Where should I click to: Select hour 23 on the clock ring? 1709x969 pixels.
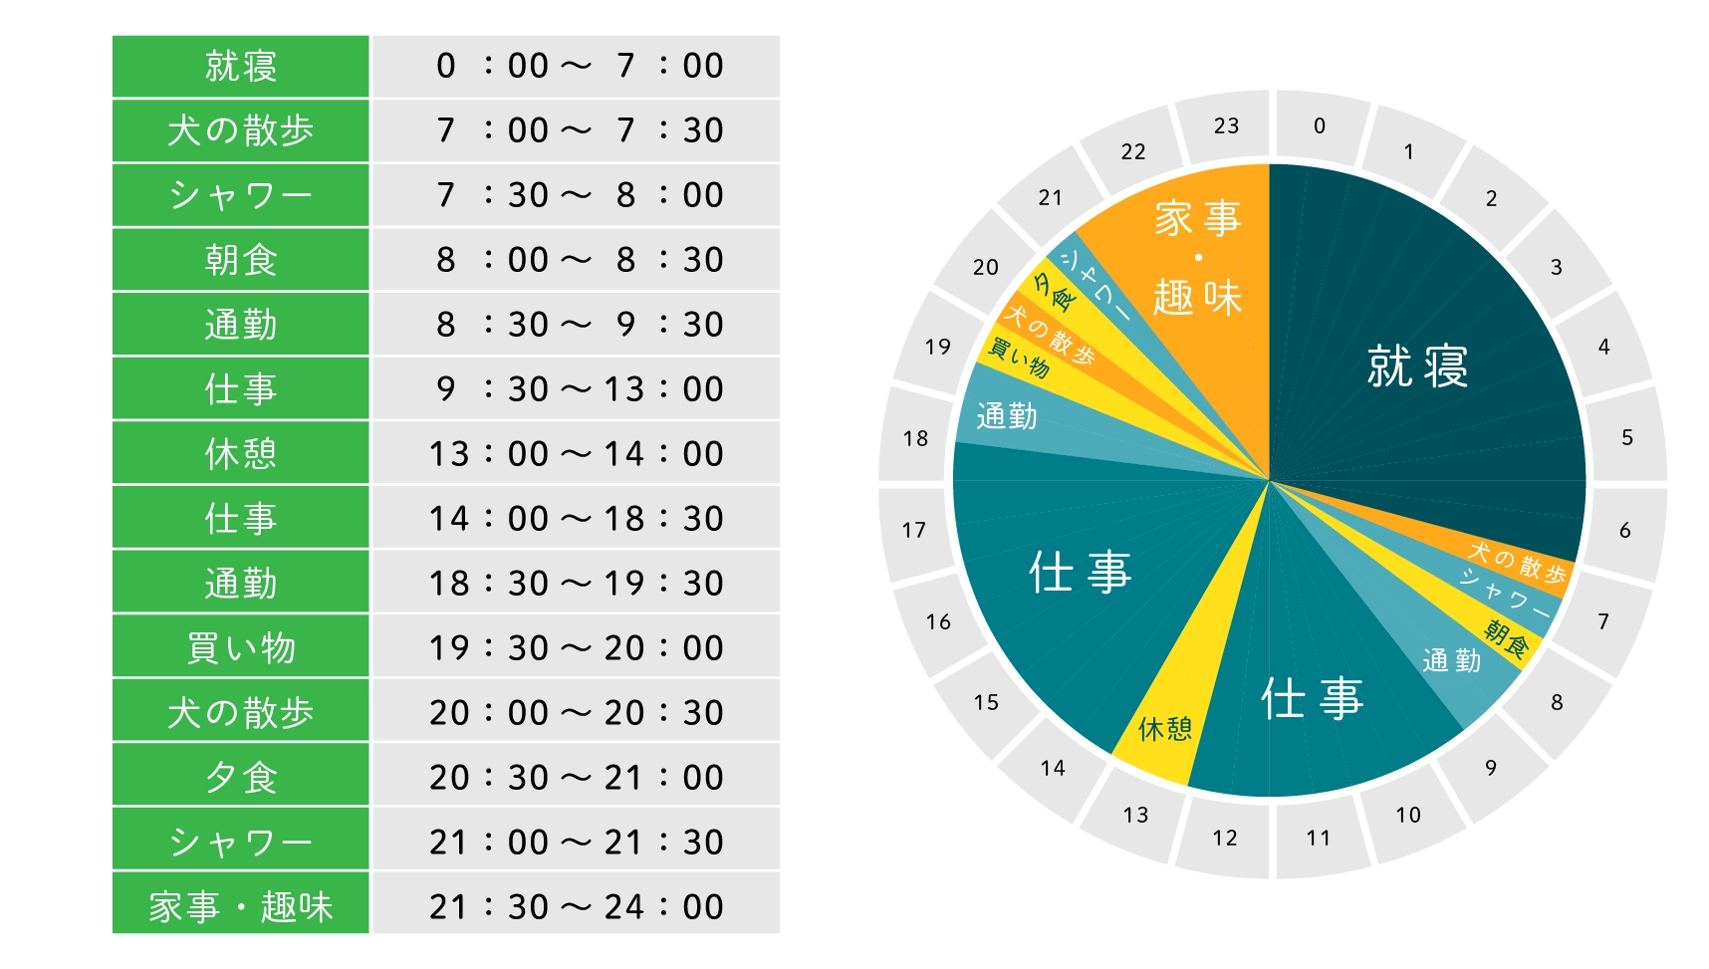click(1226, 126)
